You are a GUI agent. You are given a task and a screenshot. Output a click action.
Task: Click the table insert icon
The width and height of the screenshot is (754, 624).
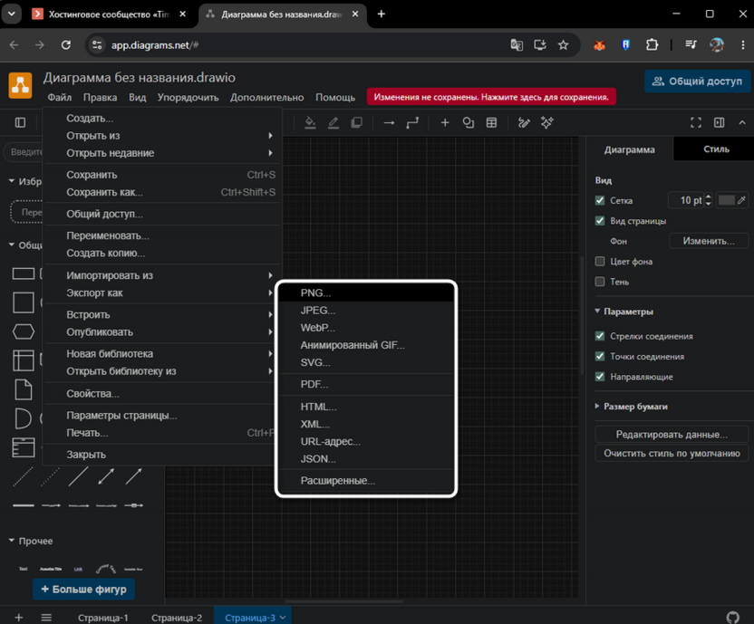click(491, 123)
